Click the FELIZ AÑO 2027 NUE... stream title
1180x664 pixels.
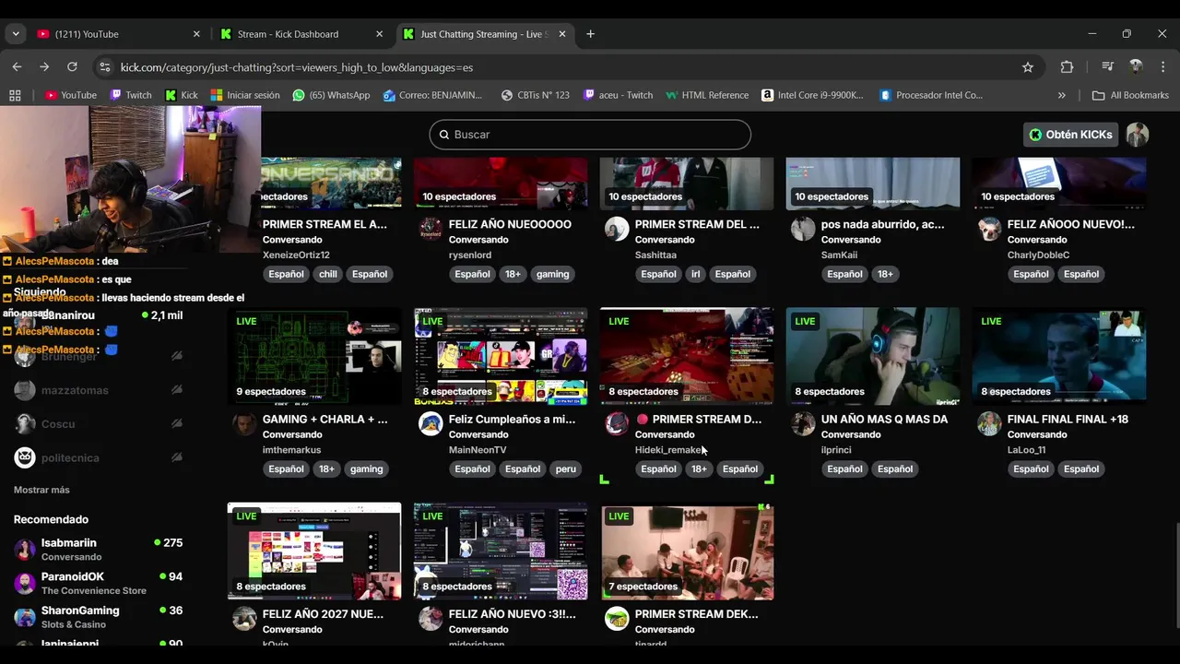tap(323, 614)
